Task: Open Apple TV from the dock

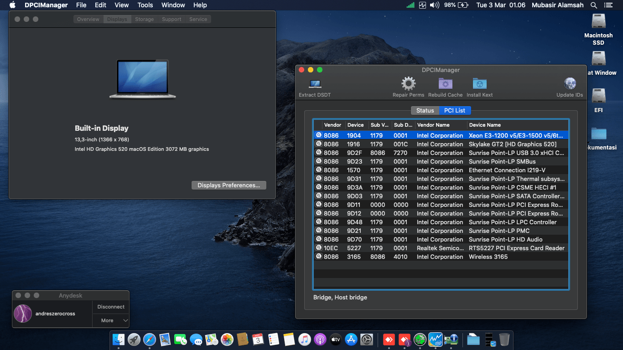Action: coord(336,340)
